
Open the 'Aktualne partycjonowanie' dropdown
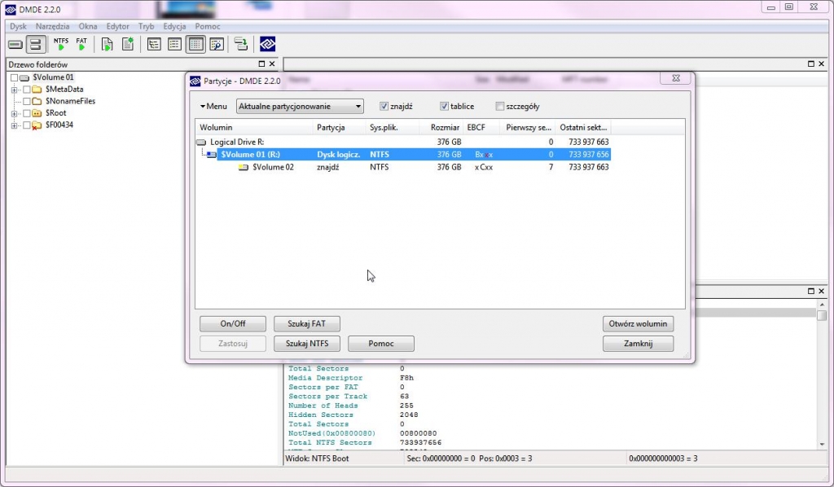300,107
